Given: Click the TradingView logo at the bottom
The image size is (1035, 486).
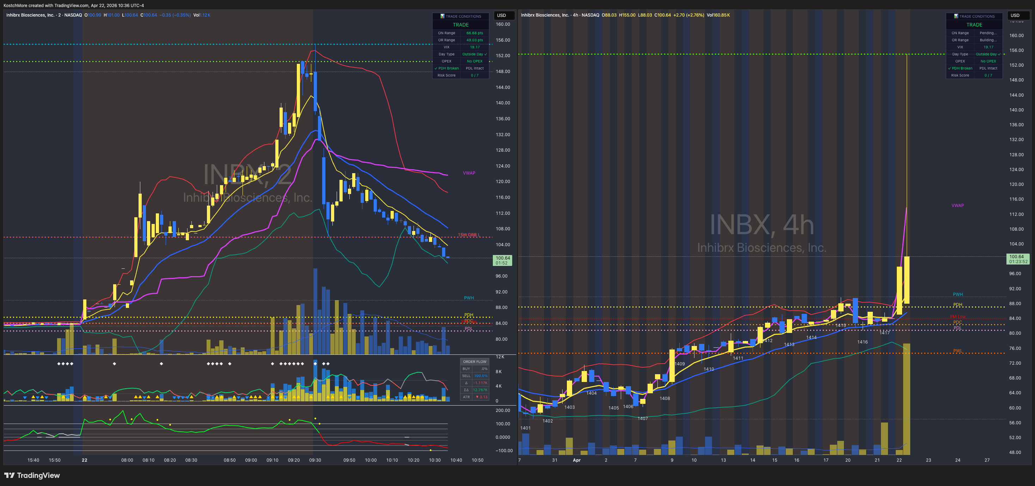Looking at the screenshot, I should pos(32,475).
